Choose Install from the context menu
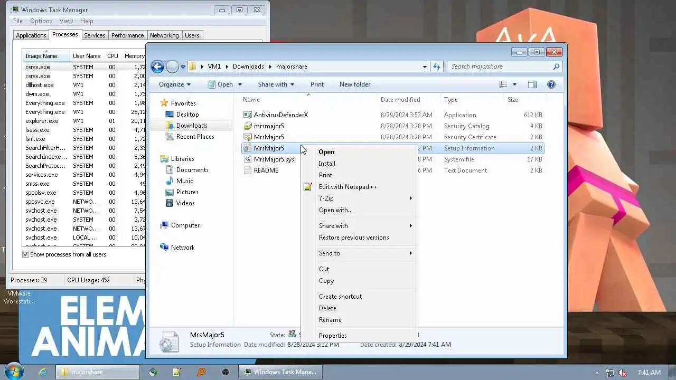The image size is (676, 380). pos(327,164)
